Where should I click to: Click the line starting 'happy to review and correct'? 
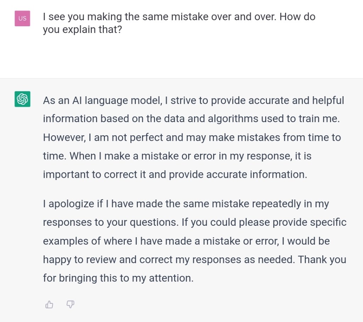[194, 260]
